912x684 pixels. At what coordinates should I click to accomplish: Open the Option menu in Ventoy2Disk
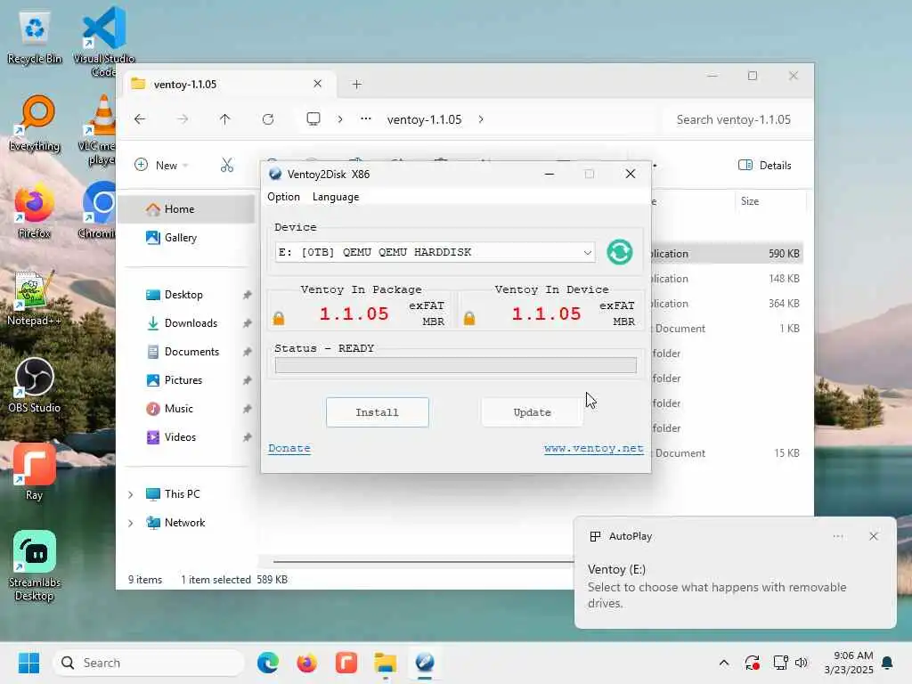tap(283, 197)
